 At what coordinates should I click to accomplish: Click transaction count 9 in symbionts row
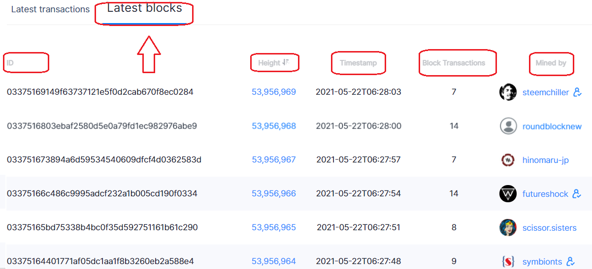click(x=454, y=261)
